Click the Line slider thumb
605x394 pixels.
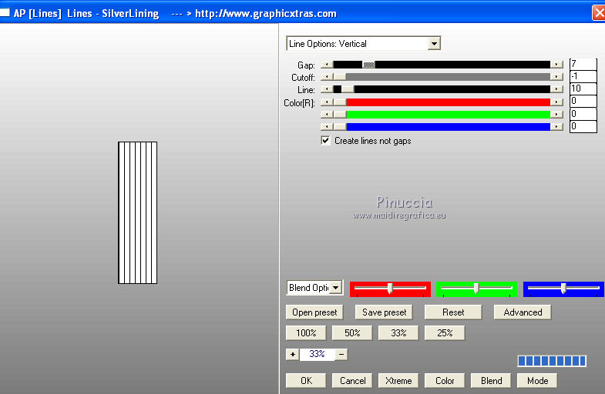348,89
